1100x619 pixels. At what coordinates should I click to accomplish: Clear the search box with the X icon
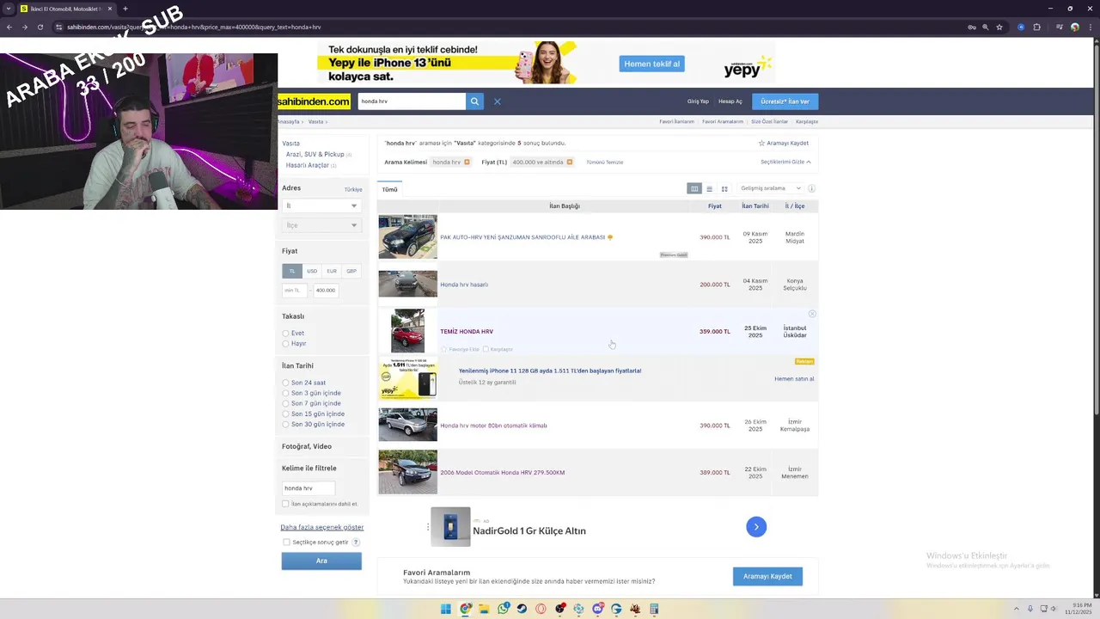[497, 101]
